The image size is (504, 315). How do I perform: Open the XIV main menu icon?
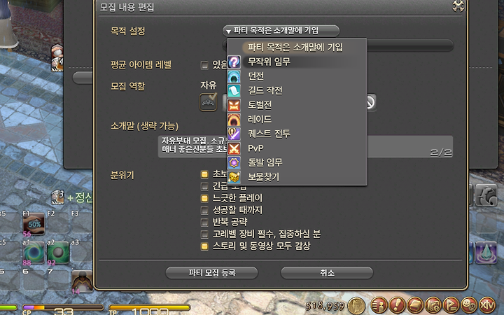tap(487, 304)
